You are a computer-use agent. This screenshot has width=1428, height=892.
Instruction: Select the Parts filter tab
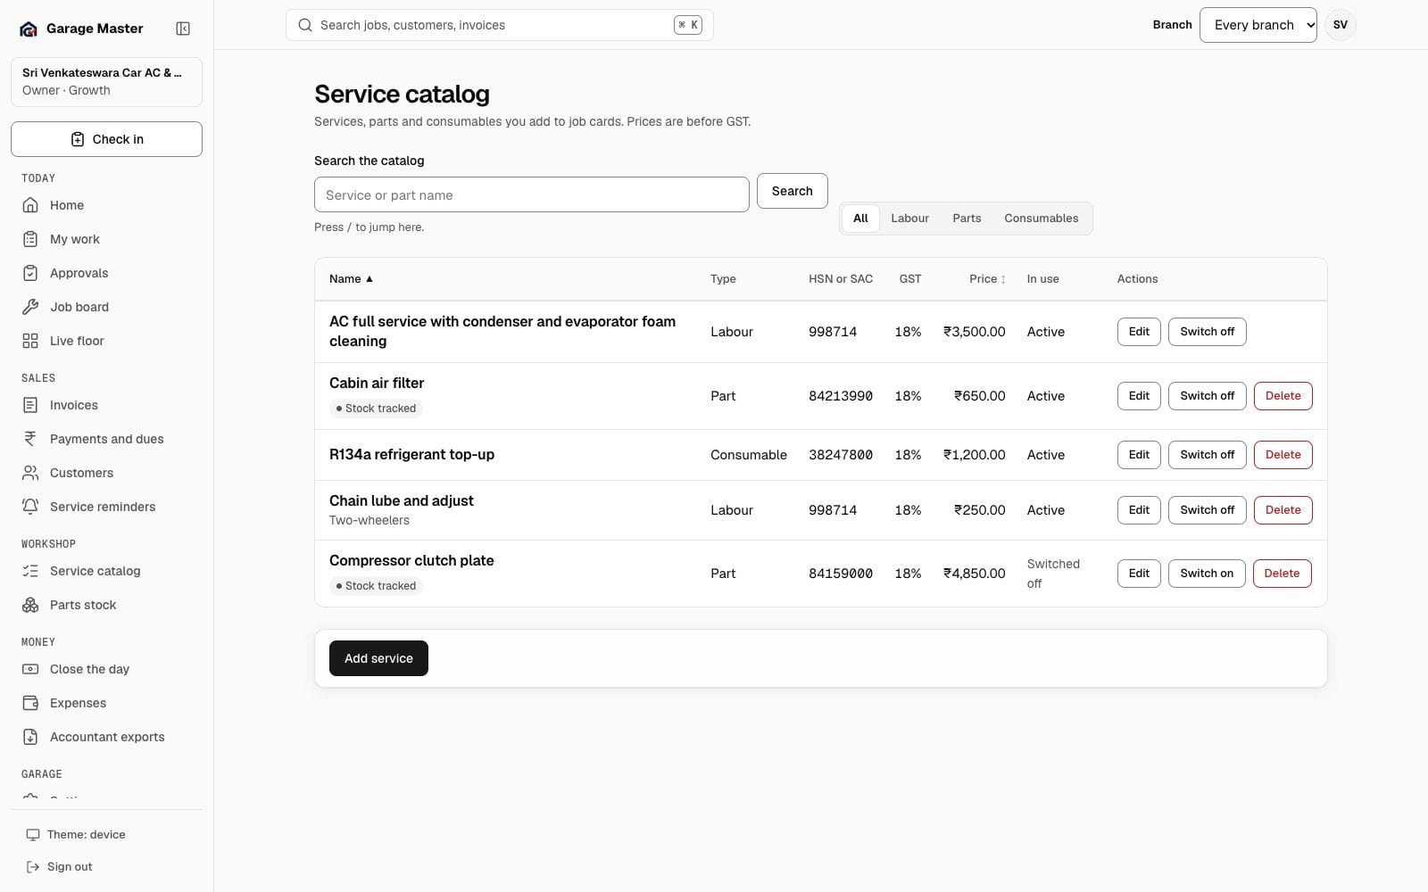pyautogui.click(x=967, y=219)
